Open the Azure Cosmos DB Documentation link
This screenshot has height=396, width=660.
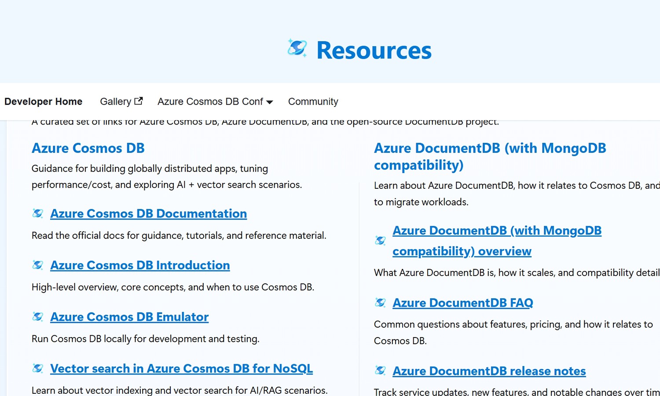point(148,213)
